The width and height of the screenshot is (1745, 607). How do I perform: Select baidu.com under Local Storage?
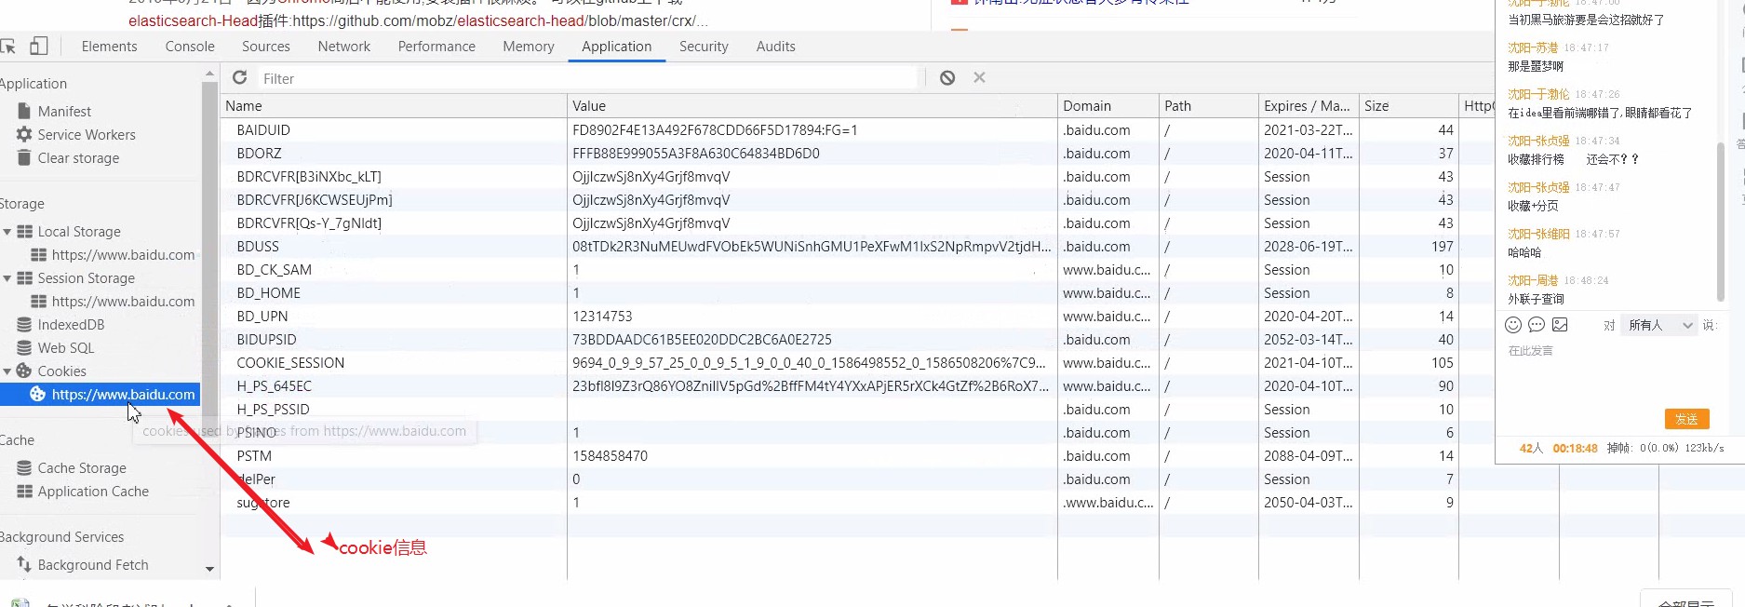[x=123, y=254]
